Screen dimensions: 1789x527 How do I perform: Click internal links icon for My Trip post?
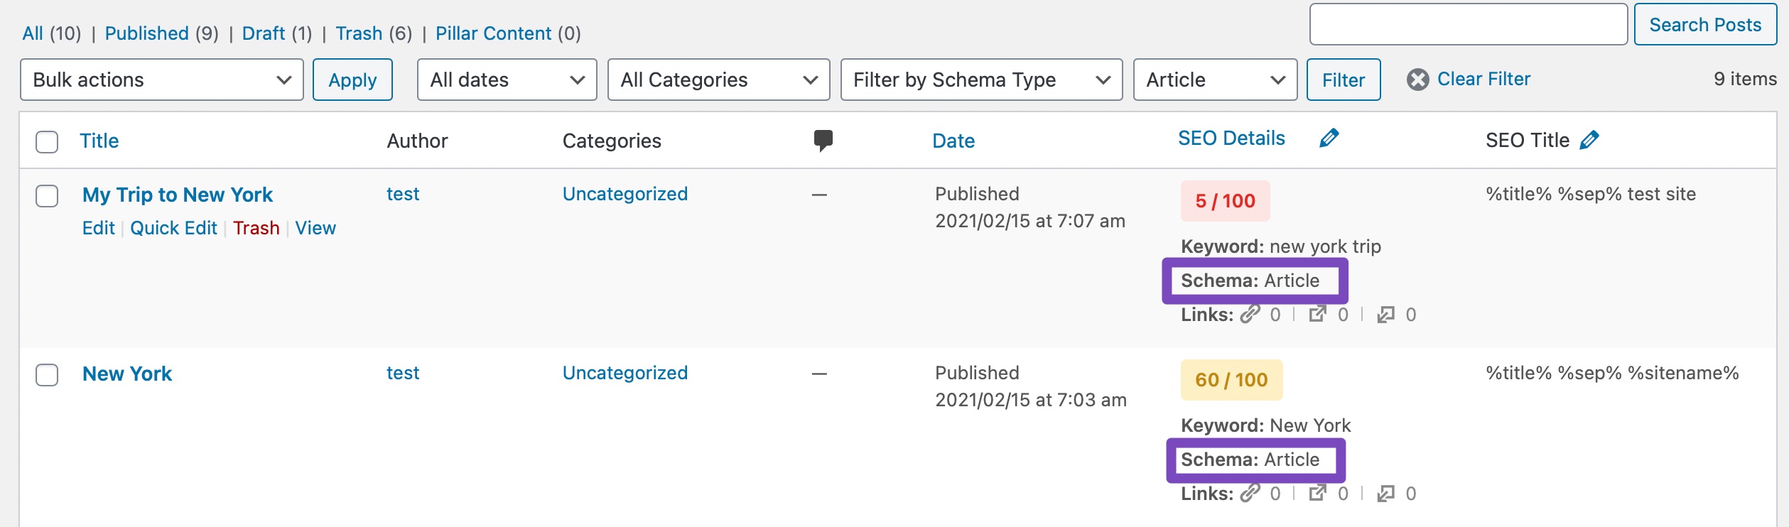[1250, 314]
